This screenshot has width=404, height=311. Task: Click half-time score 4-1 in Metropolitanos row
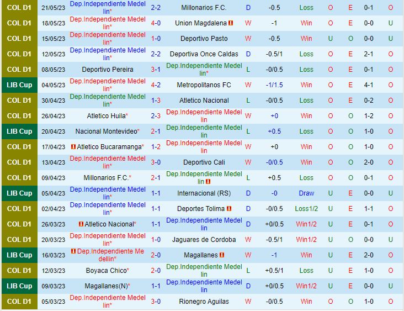pyautogui.click(x=369, y=85)
